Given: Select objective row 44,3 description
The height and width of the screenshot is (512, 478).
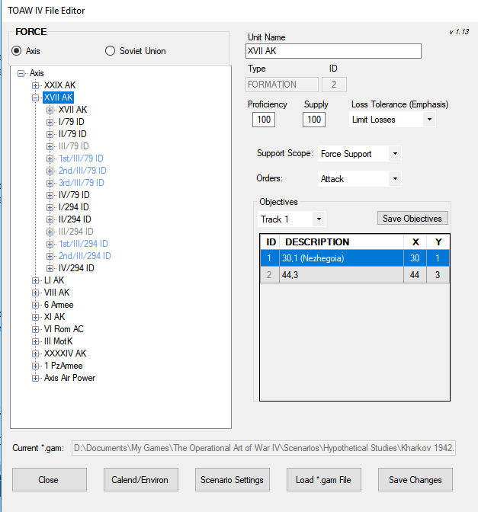Looking at the screenshot, I should point(342,275).
